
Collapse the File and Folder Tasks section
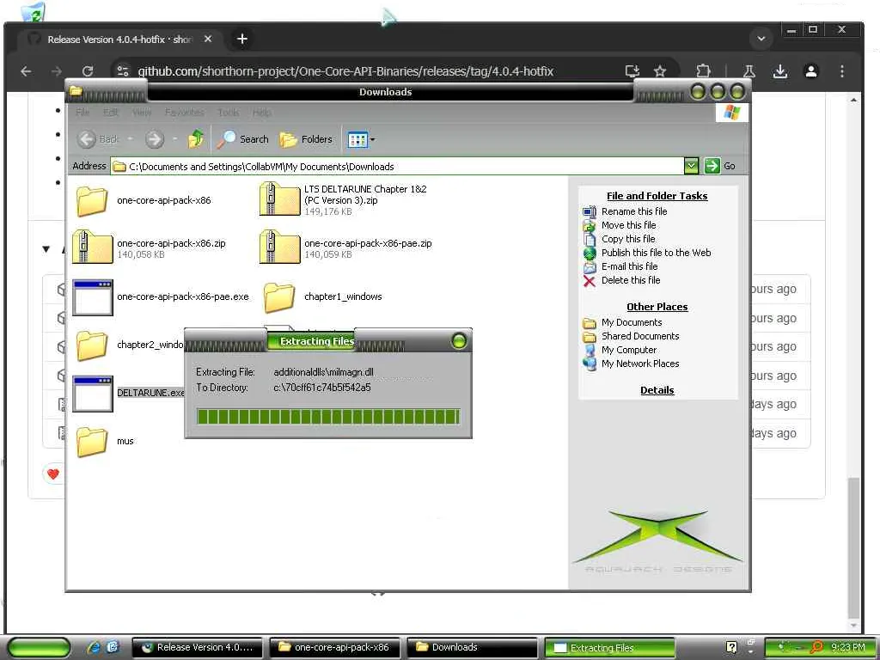click(x=657, y=196)
